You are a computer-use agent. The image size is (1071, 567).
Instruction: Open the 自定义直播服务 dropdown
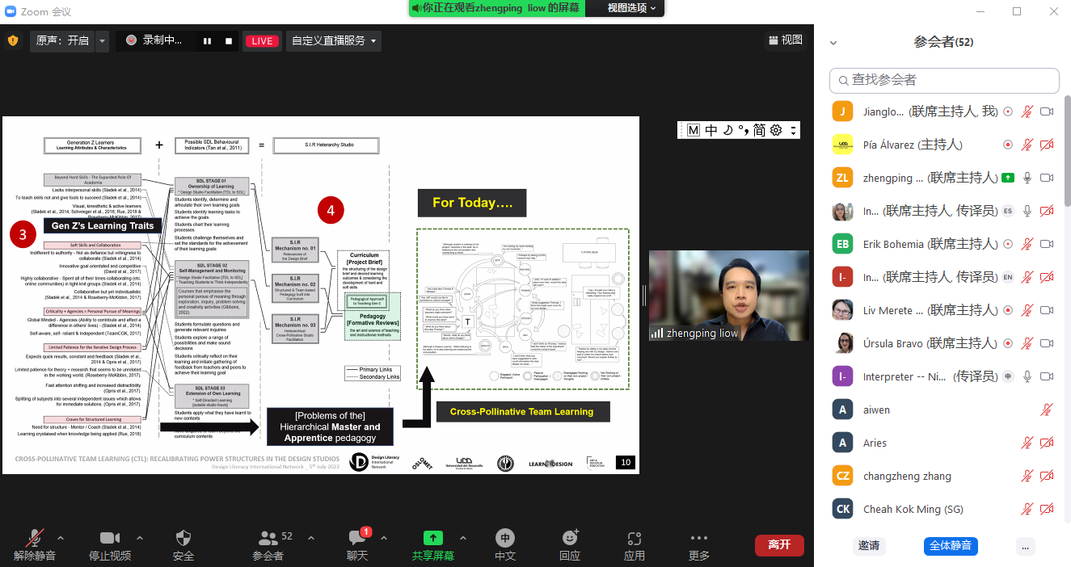[x=334, y=40]
